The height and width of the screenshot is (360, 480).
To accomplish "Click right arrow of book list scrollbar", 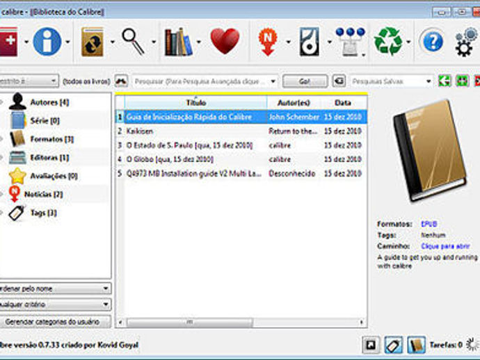I will coord(362,322).
